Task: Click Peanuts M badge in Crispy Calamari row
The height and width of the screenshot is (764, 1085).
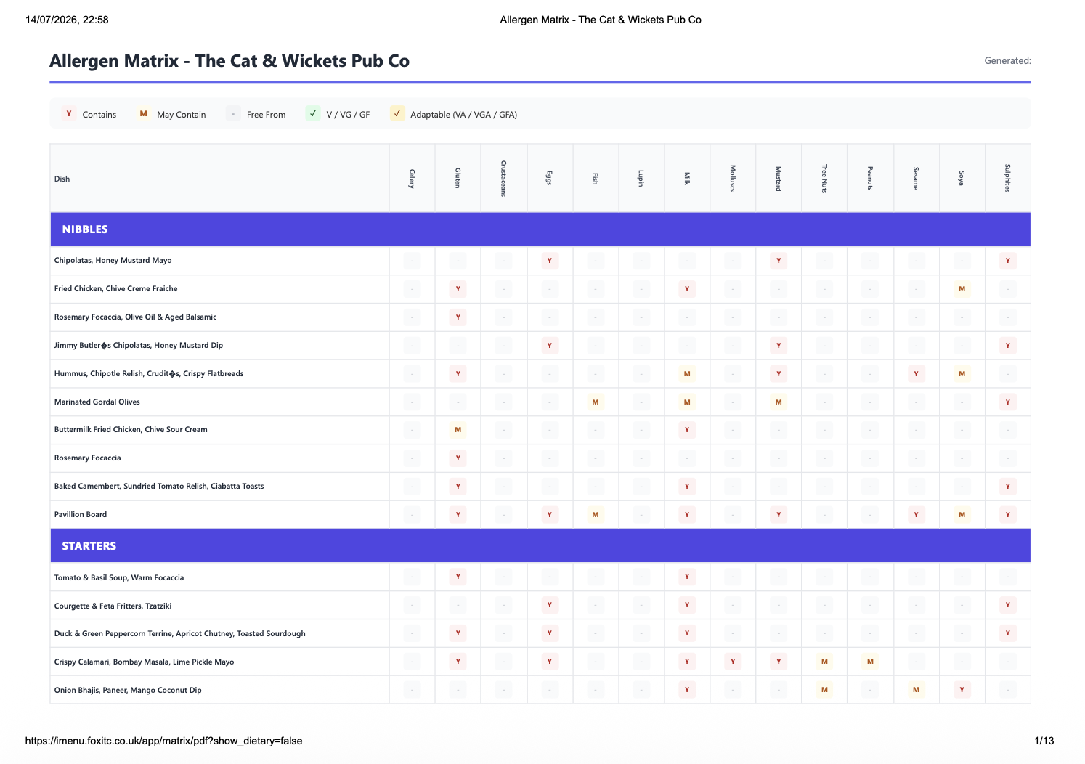Action: point(870,662)
